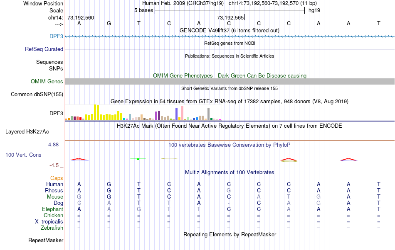Click the chr14: ruler label
Viewport: 395px width, 250px height.
pyautogui.click(x=56, y=17)
